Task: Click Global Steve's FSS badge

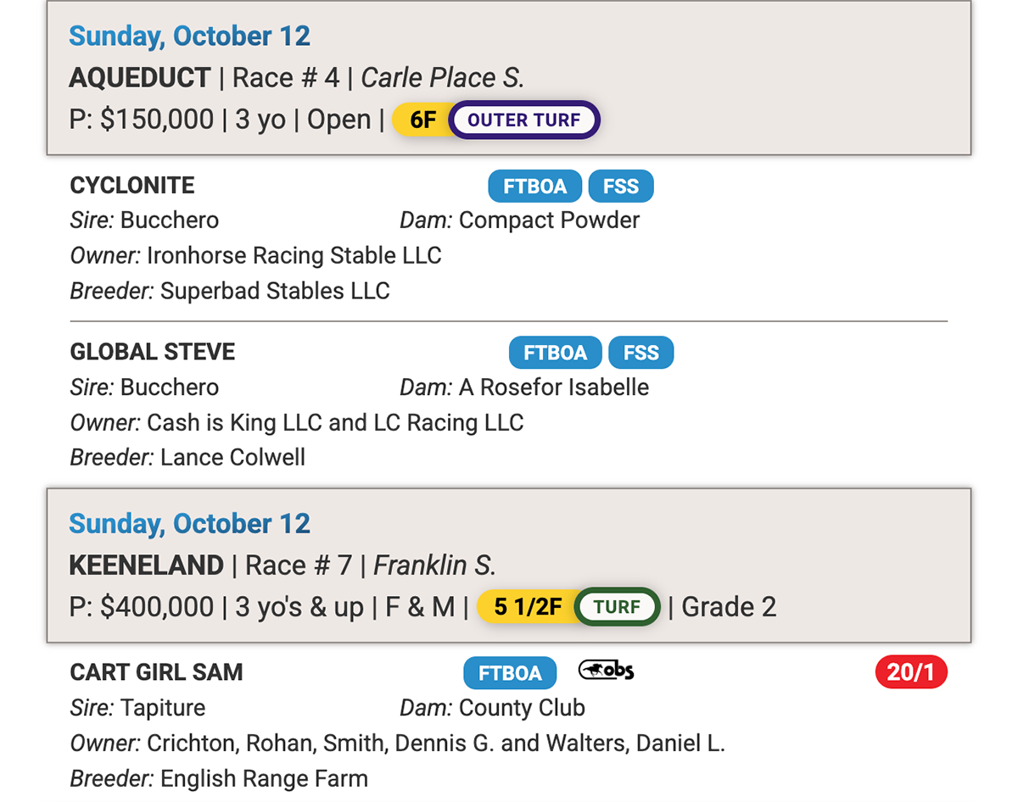Action: tap(641, 353)
